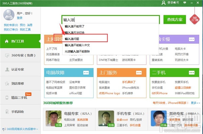The image size is (203, 134).
Task: Open more options in 电脑故障 card
Action: (x=86, y=73)
